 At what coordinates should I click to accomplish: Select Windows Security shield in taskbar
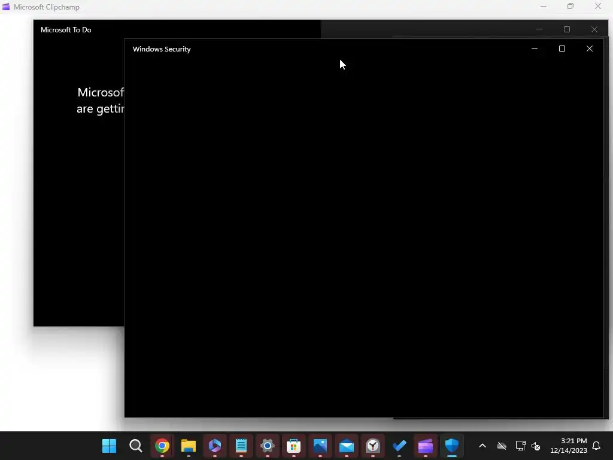tap(451, 446)
